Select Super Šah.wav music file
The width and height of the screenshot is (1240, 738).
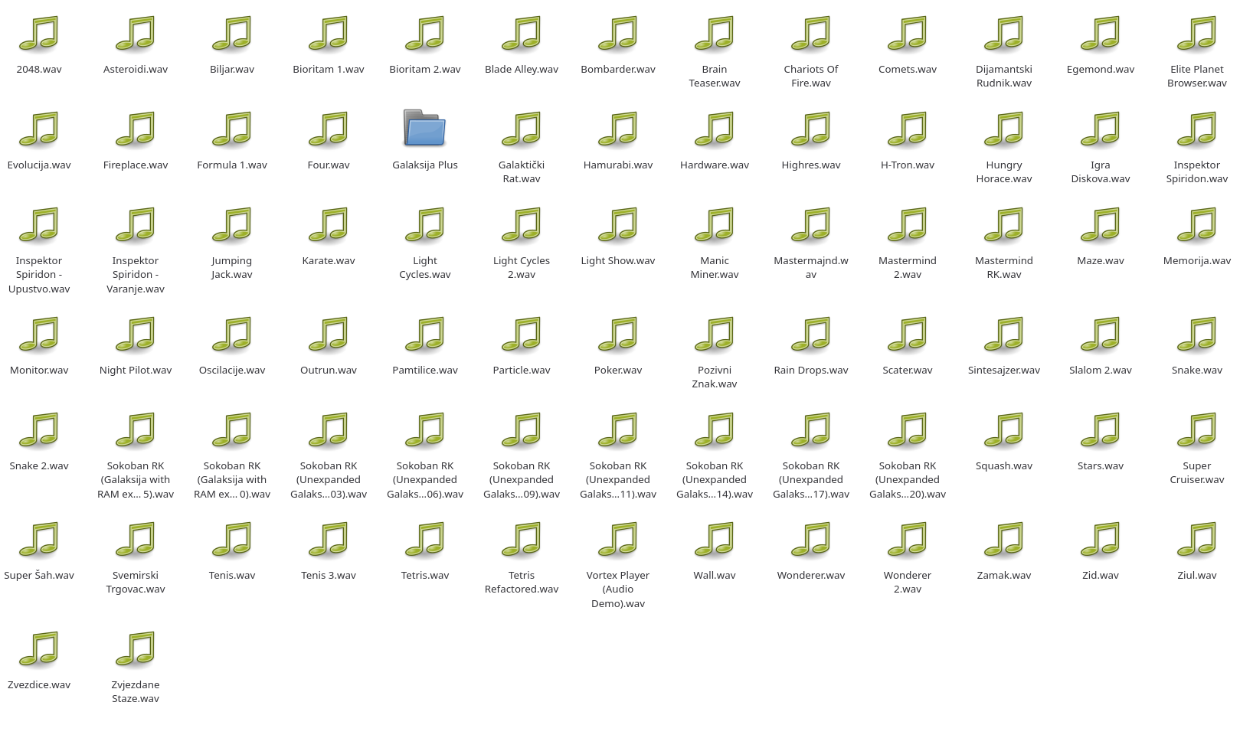point(39,542)
